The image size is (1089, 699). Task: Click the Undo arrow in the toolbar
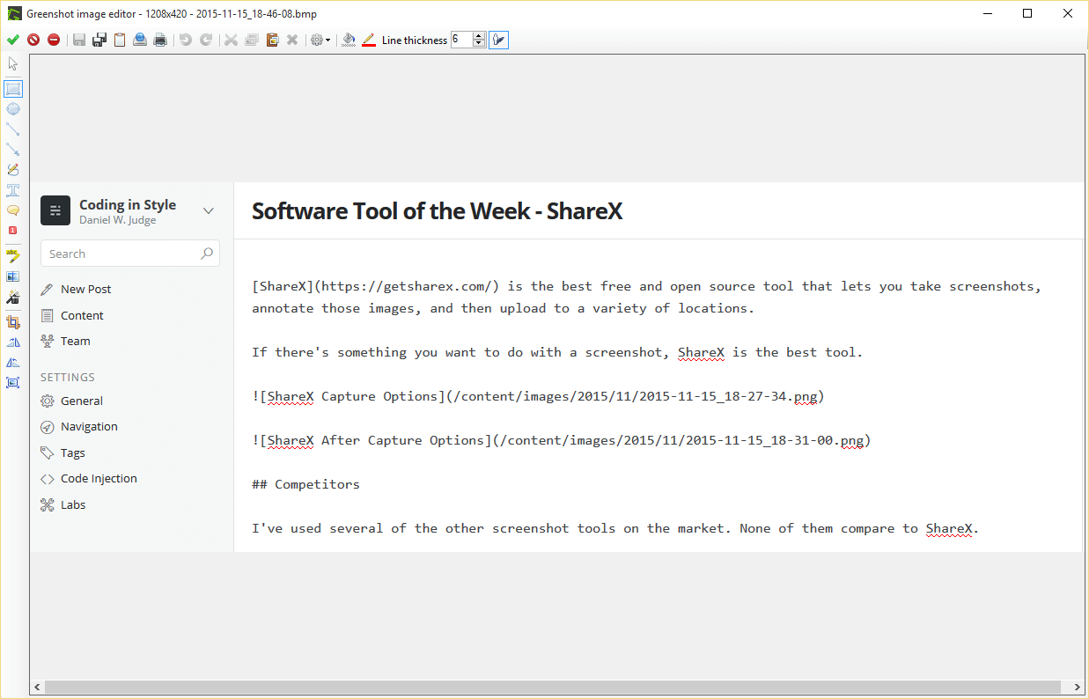tap(186, 40)
